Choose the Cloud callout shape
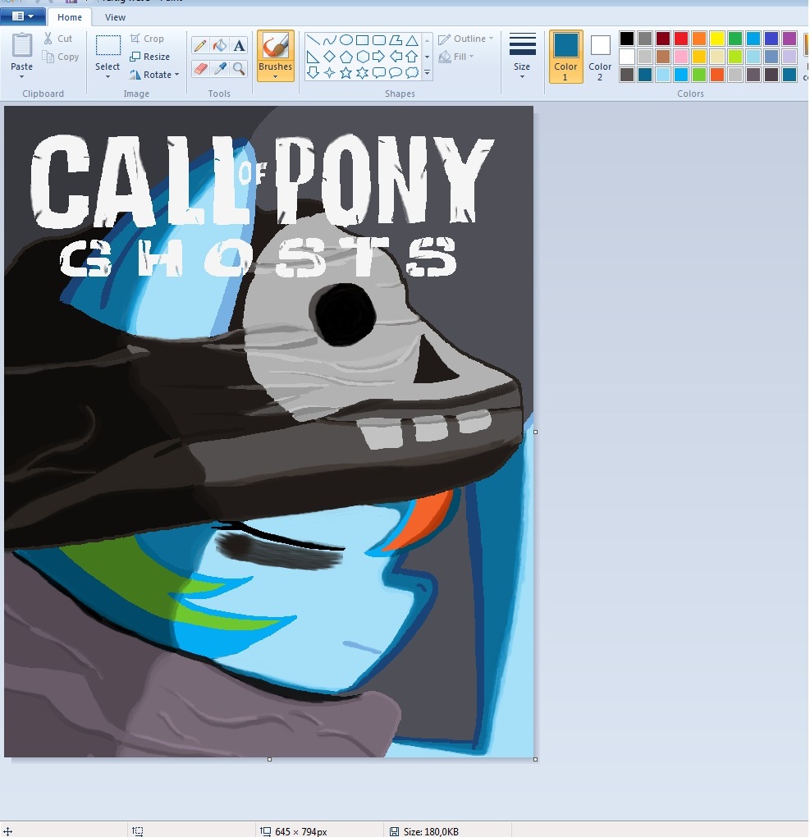810x837 pixels. point(412,72)
